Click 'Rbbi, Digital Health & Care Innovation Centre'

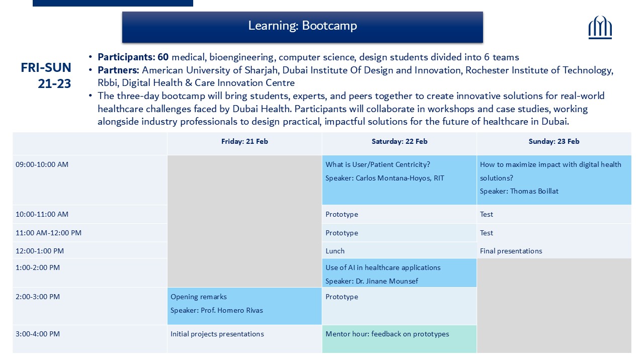tap(196, 83)
